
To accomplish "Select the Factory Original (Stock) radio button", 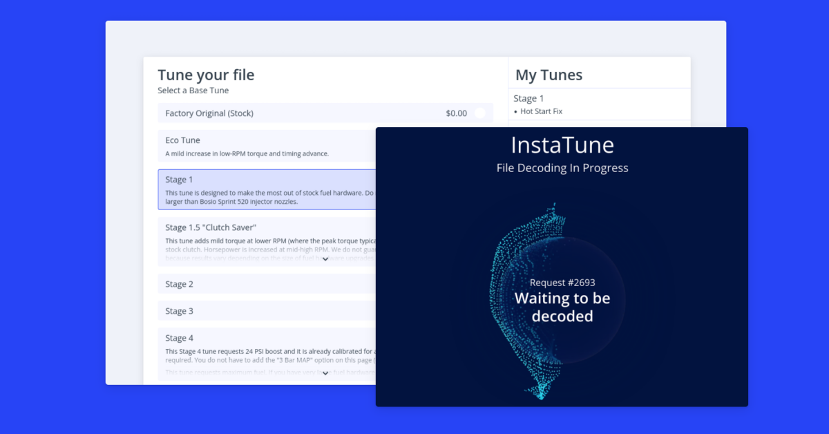I will coord(479,113).
